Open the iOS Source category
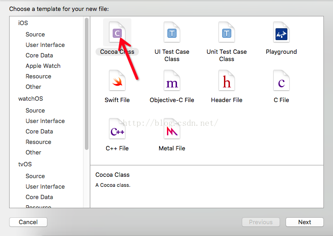The height and width of the screenshot is (236, 333). 35,34
